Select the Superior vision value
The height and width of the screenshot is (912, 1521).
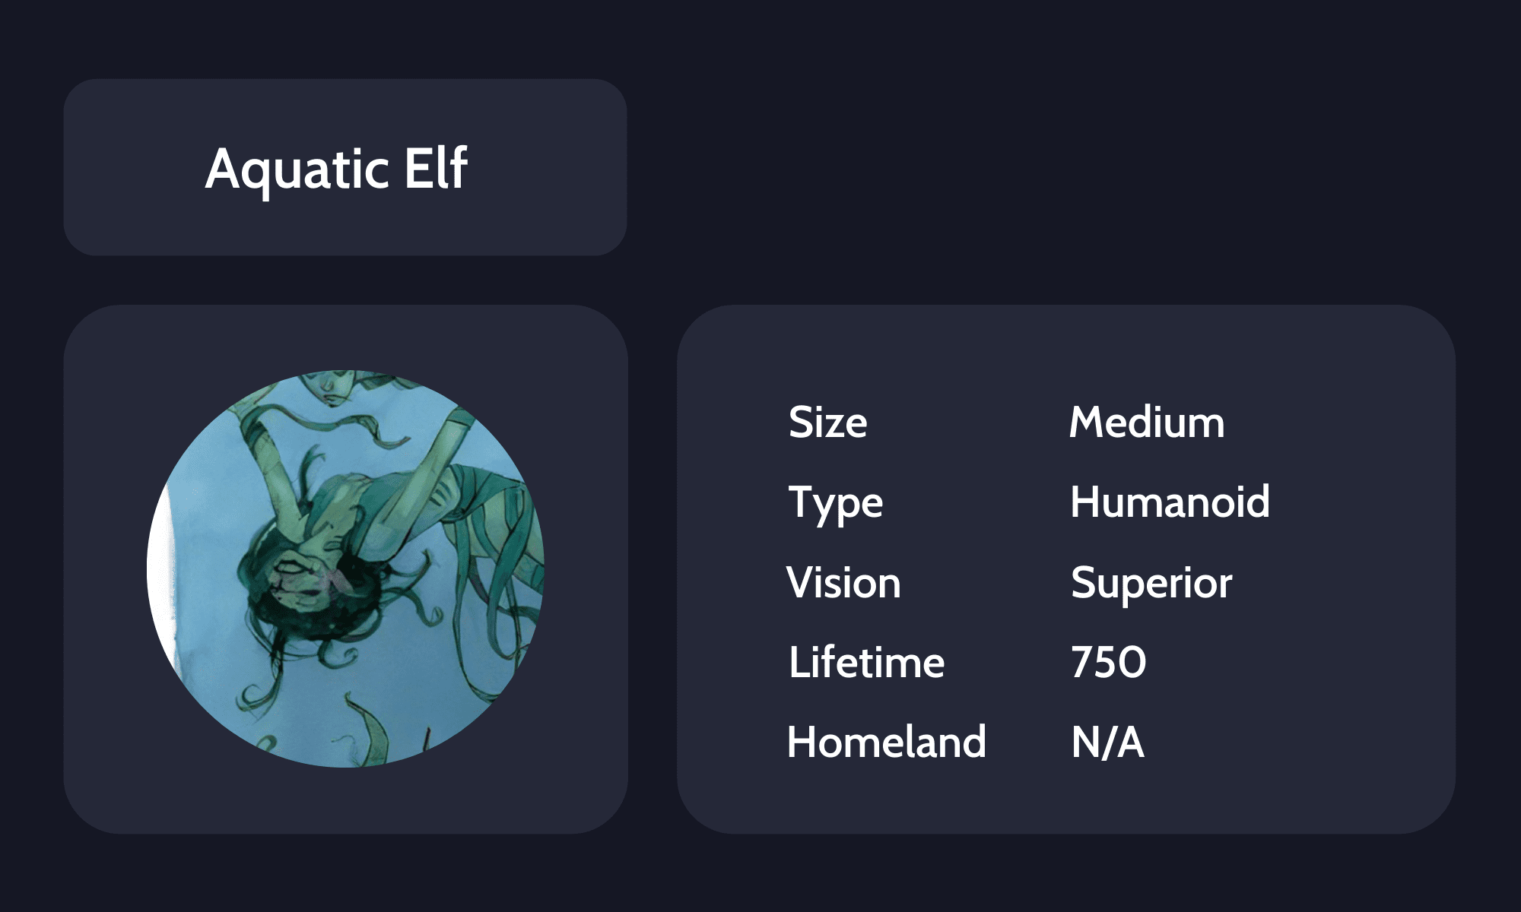click(1151, 583)
